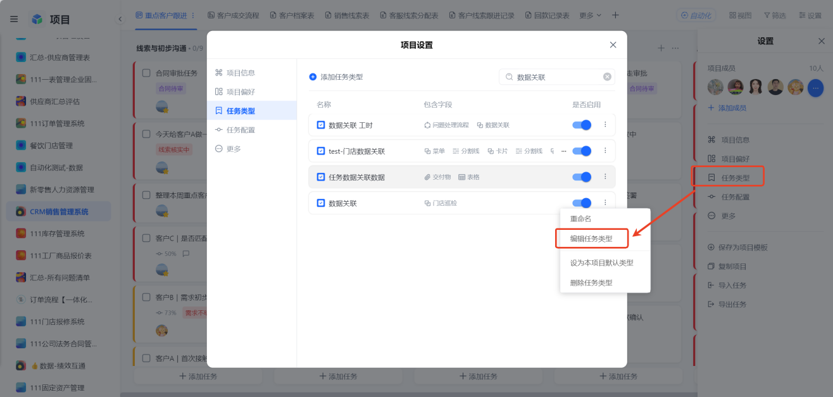The width and height of the screenshot is (833, 397).
Task: Toggle test-门店数据关联 enabled switch
Action: coord(582,151)
